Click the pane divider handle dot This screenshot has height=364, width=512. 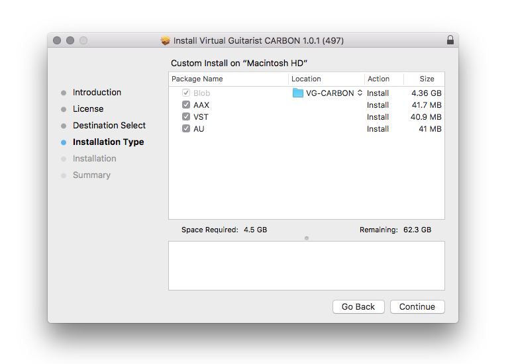click(x=307, y=238)
